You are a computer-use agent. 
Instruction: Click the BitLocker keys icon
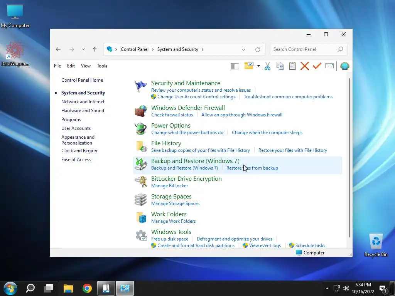pyautogui.click(x=140, y=182)
